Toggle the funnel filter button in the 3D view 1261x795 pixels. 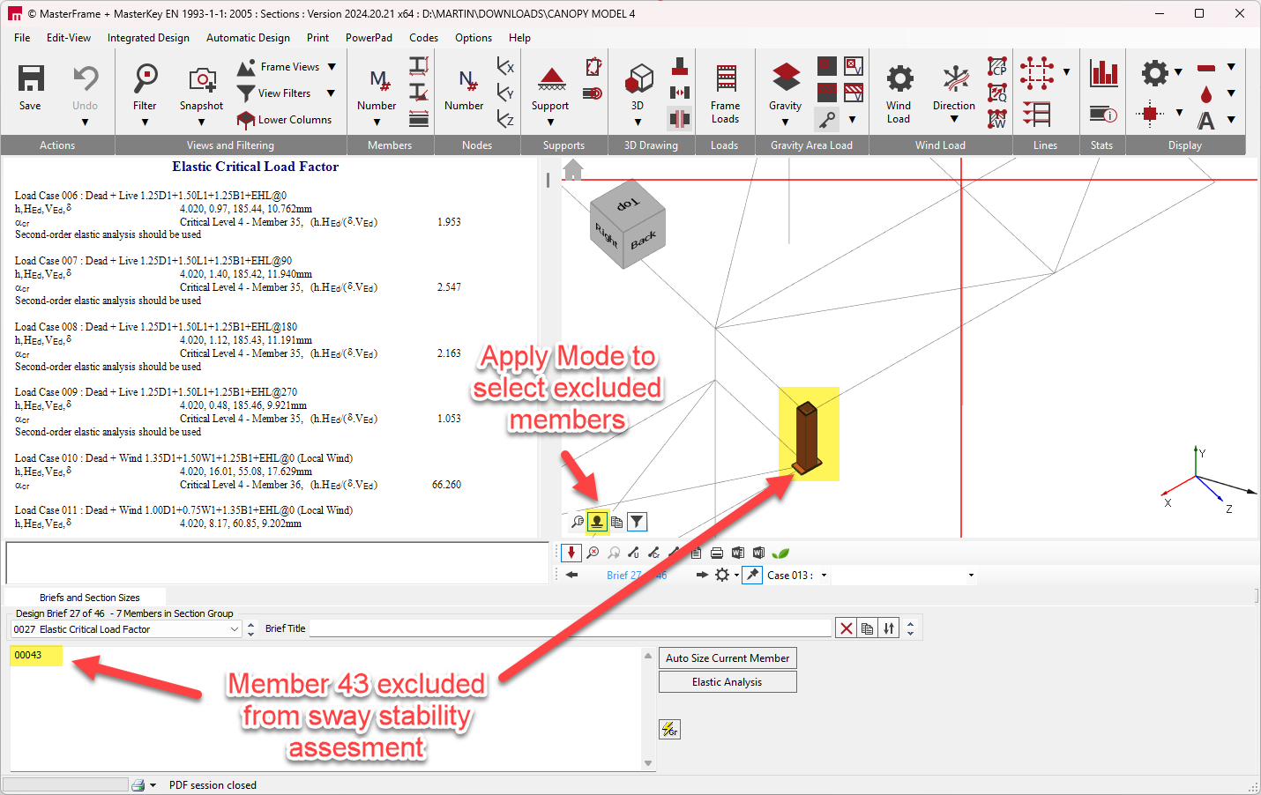637,522
